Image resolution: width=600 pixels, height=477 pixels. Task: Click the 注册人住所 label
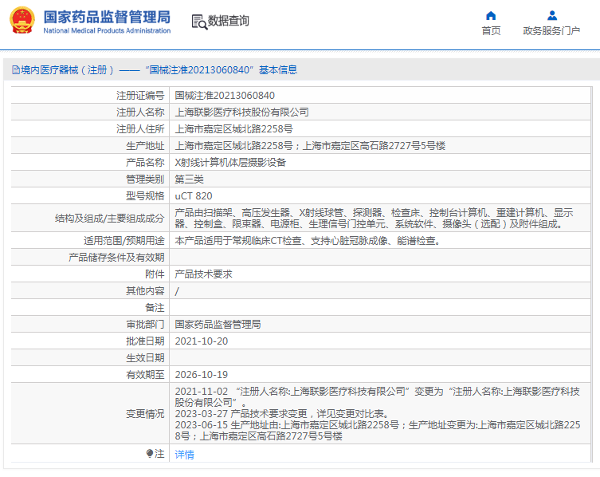140,129
